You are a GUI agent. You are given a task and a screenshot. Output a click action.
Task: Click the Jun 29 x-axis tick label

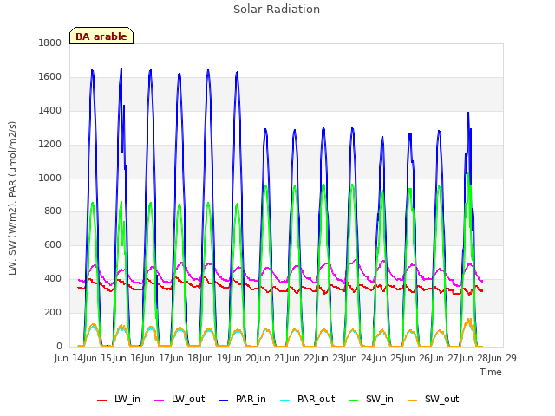tap(503, 358)
